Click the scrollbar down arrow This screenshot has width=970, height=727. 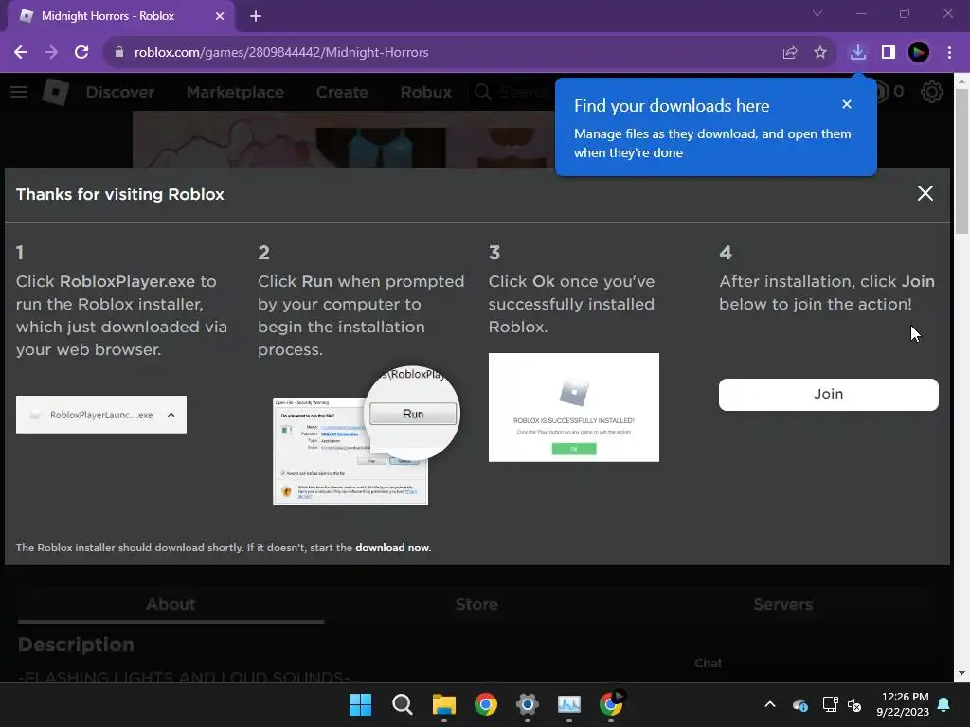961,673
